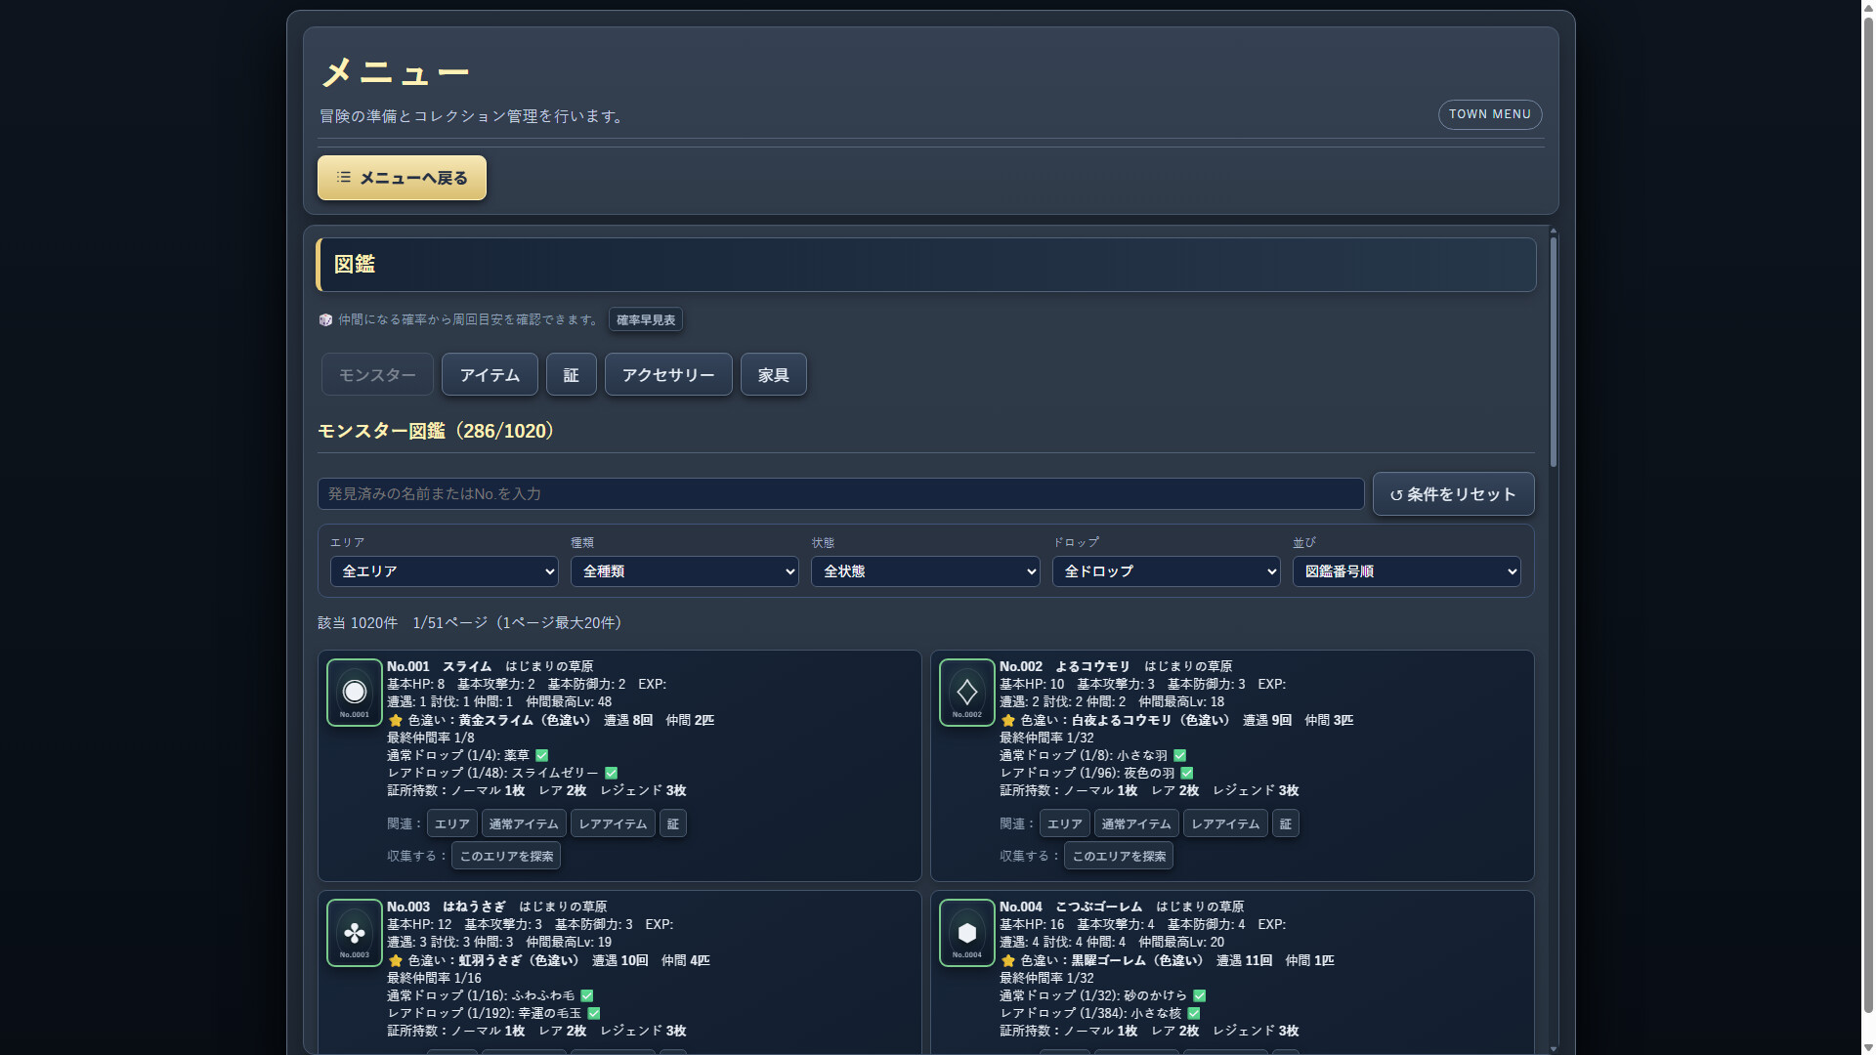Click the green check next to 薬草

coord(542,755)
